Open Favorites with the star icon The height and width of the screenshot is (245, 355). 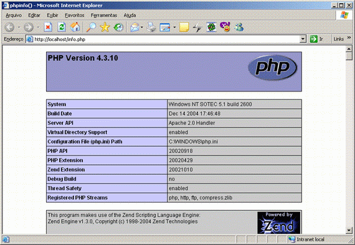coord(105,27)
